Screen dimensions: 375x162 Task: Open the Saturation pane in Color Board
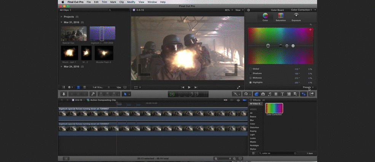click(x=281, y=17)
